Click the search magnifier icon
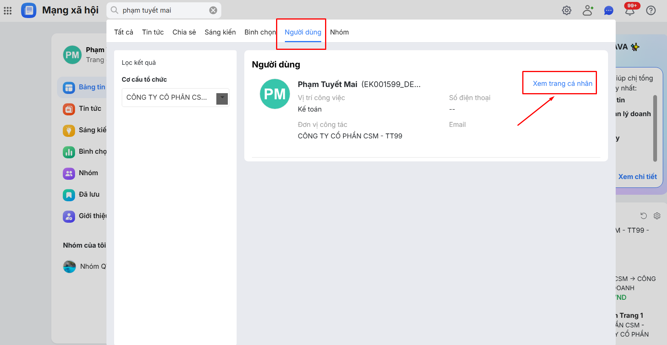667x345 pixels. 114,10
